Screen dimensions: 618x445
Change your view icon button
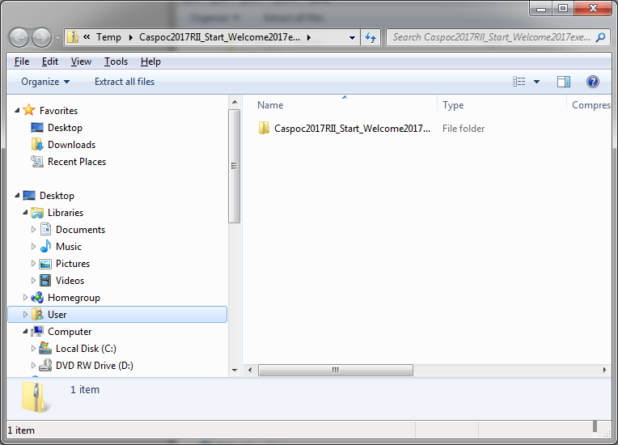(x=519, y=82)
